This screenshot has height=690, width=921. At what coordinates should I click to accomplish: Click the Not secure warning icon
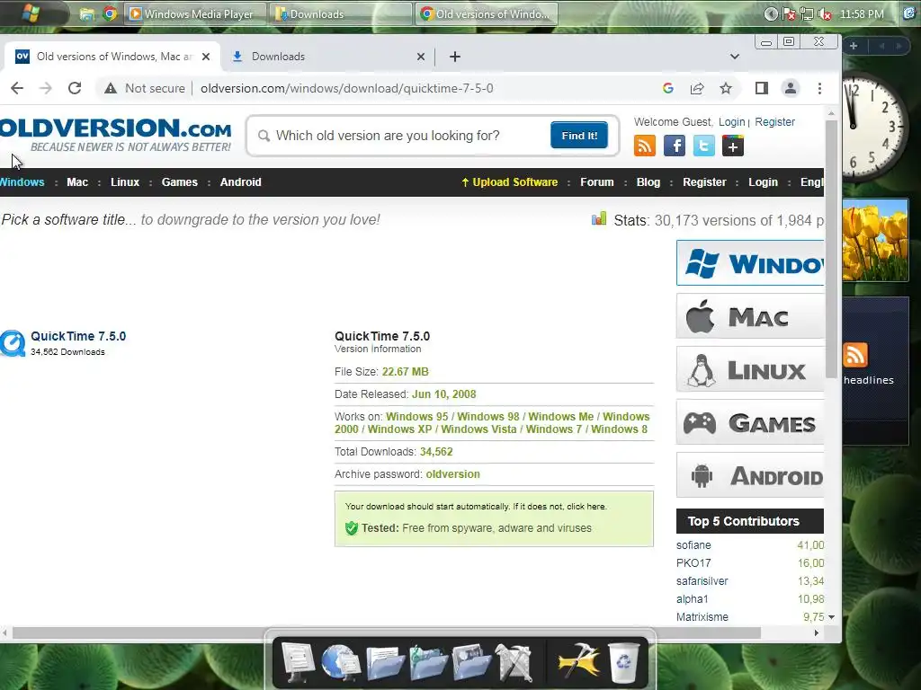[x=111, y=88]
